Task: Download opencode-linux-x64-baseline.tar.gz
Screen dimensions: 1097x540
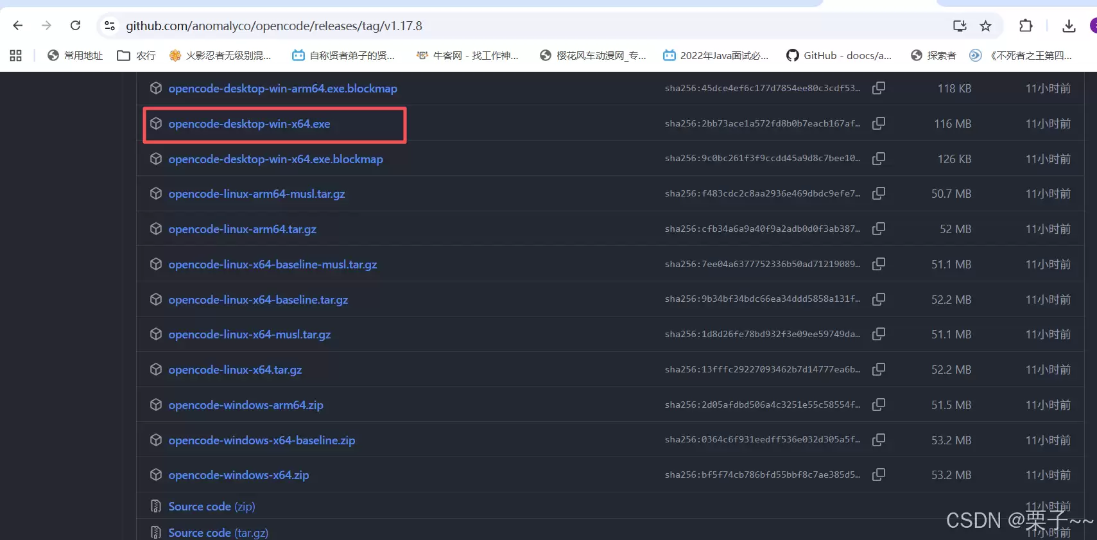Action: 258,300
